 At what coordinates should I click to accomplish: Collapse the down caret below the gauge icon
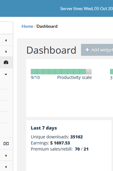click(x=6, y=74)
